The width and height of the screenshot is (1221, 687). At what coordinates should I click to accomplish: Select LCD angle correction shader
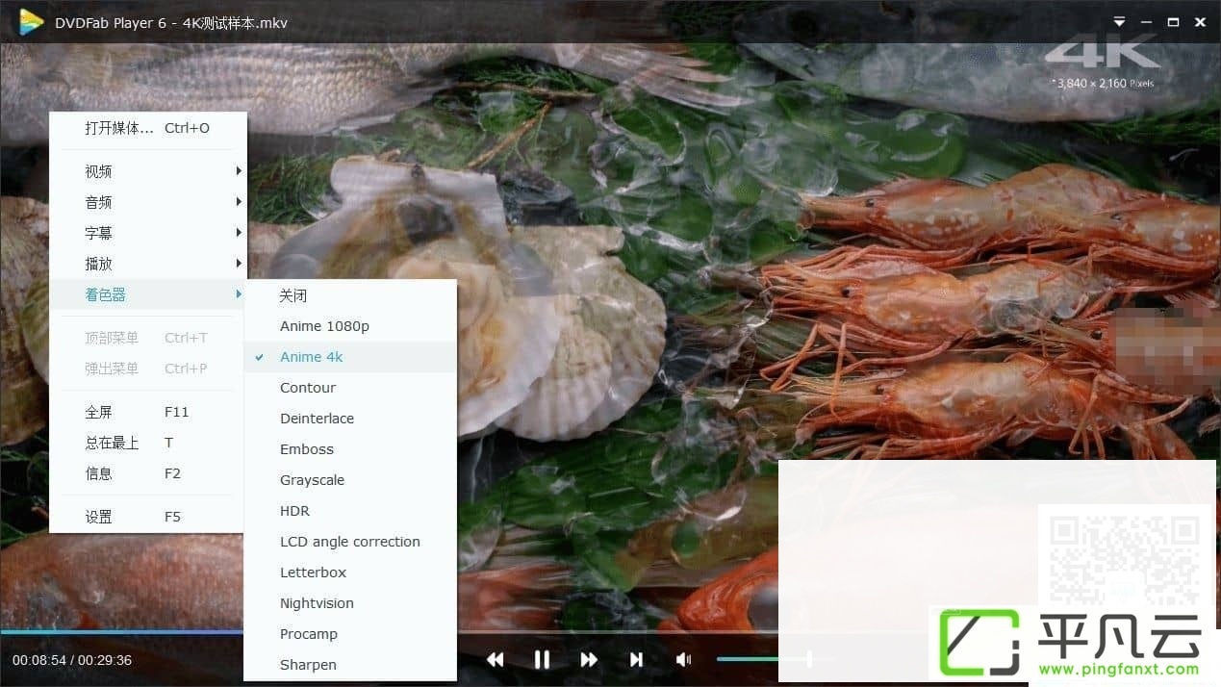tap(350, 542)
